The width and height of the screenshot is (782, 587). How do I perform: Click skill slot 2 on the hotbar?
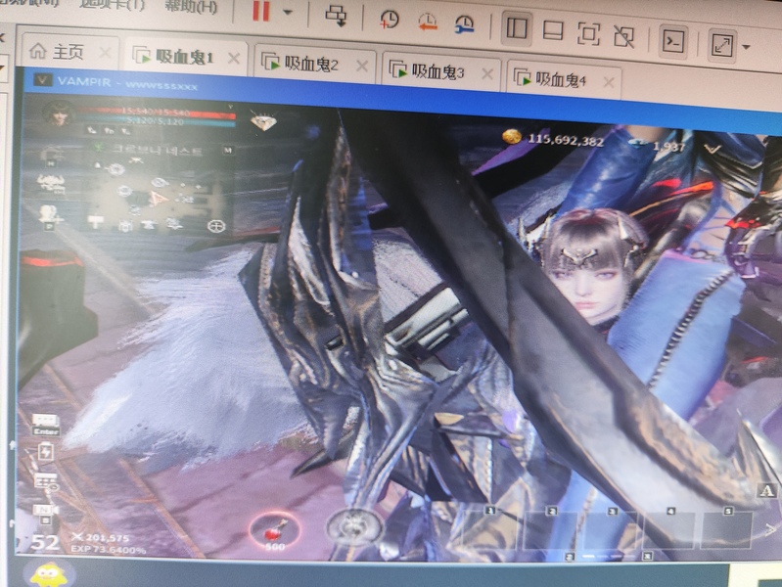coord(551,530)
